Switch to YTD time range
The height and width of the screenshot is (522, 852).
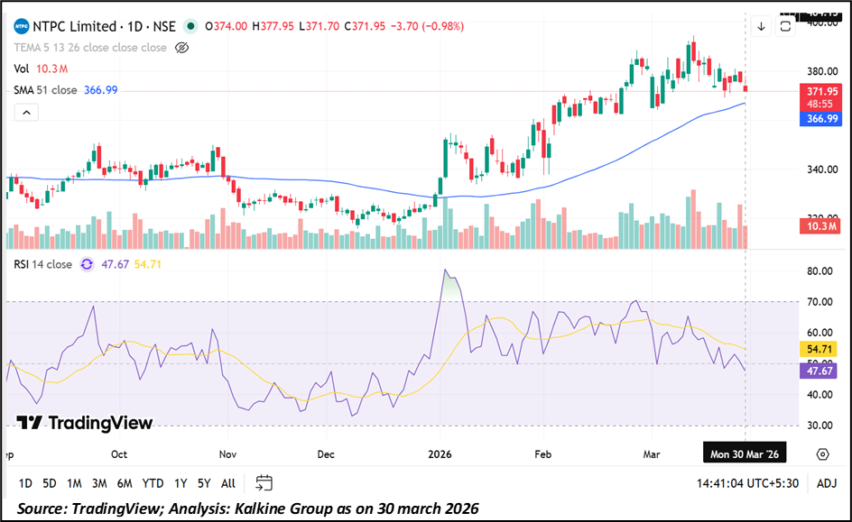click(x=153, y=483)
